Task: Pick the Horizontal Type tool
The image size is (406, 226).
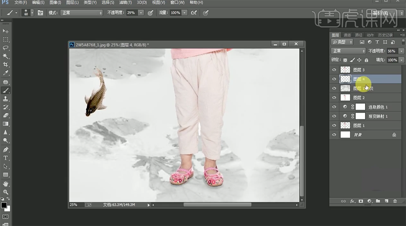Action: pos(5,158)
